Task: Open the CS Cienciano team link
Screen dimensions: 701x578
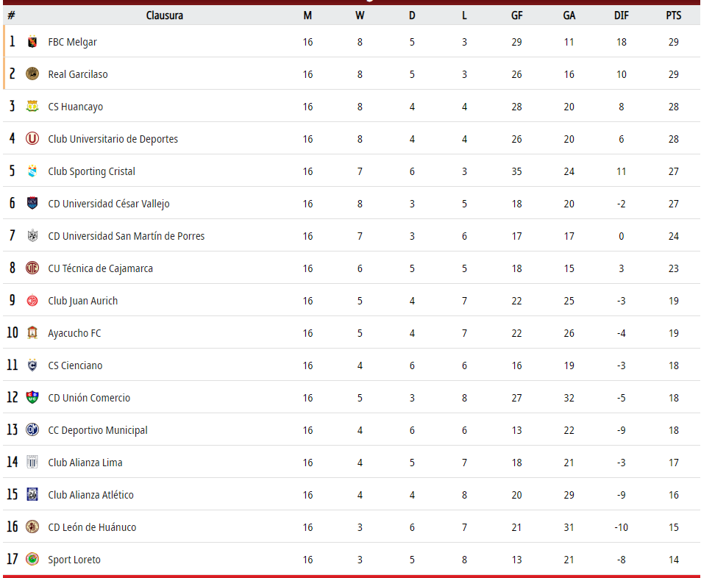Action: pos(75,365)
